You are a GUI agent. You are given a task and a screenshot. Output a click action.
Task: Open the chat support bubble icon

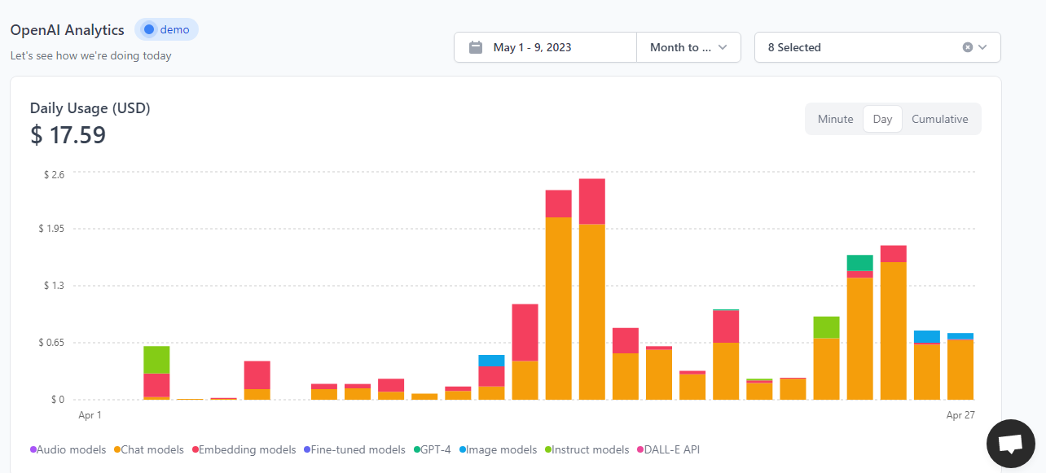(x=1010, y=444)
